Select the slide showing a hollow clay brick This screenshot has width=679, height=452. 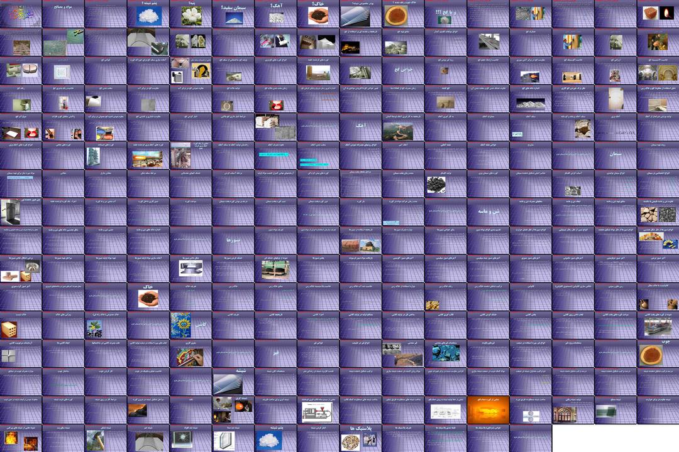coord(21,325)
